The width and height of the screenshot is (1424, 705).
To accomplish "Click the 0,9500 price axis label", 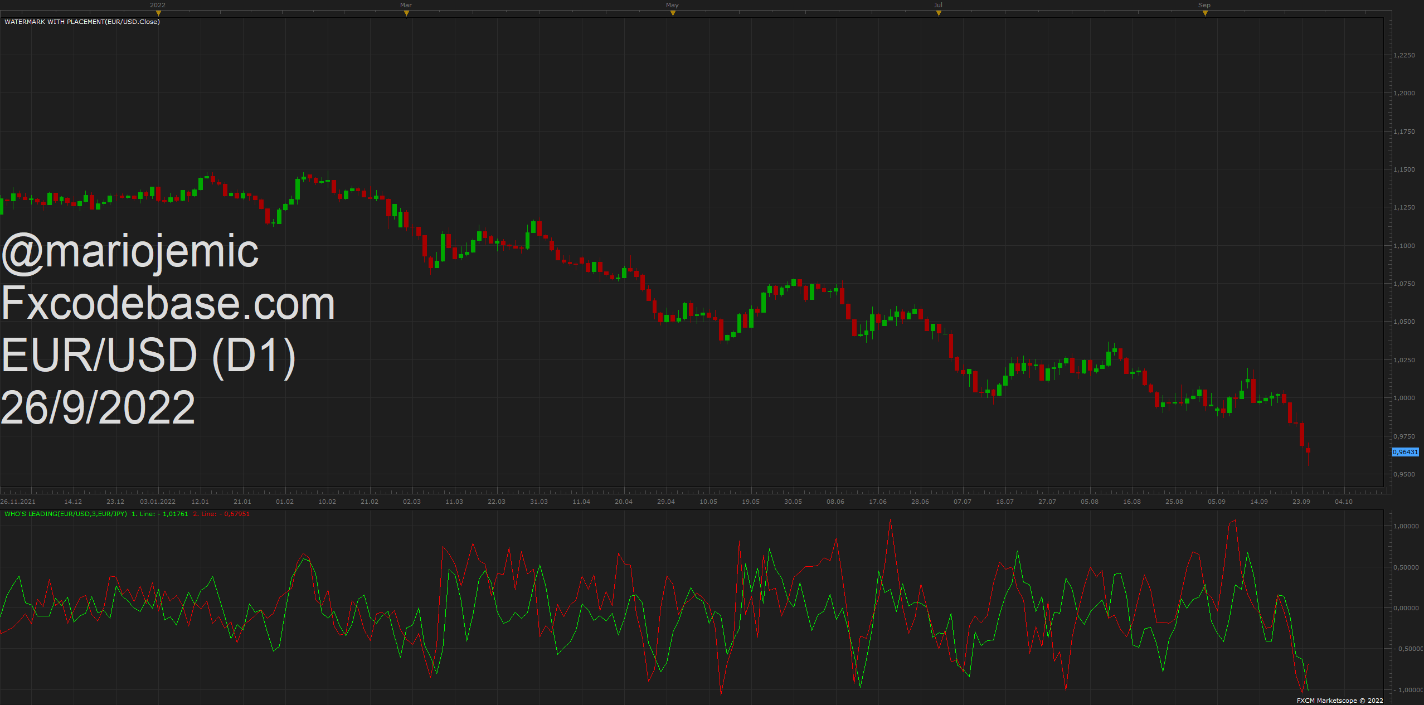I will [x=1404, y=474].
